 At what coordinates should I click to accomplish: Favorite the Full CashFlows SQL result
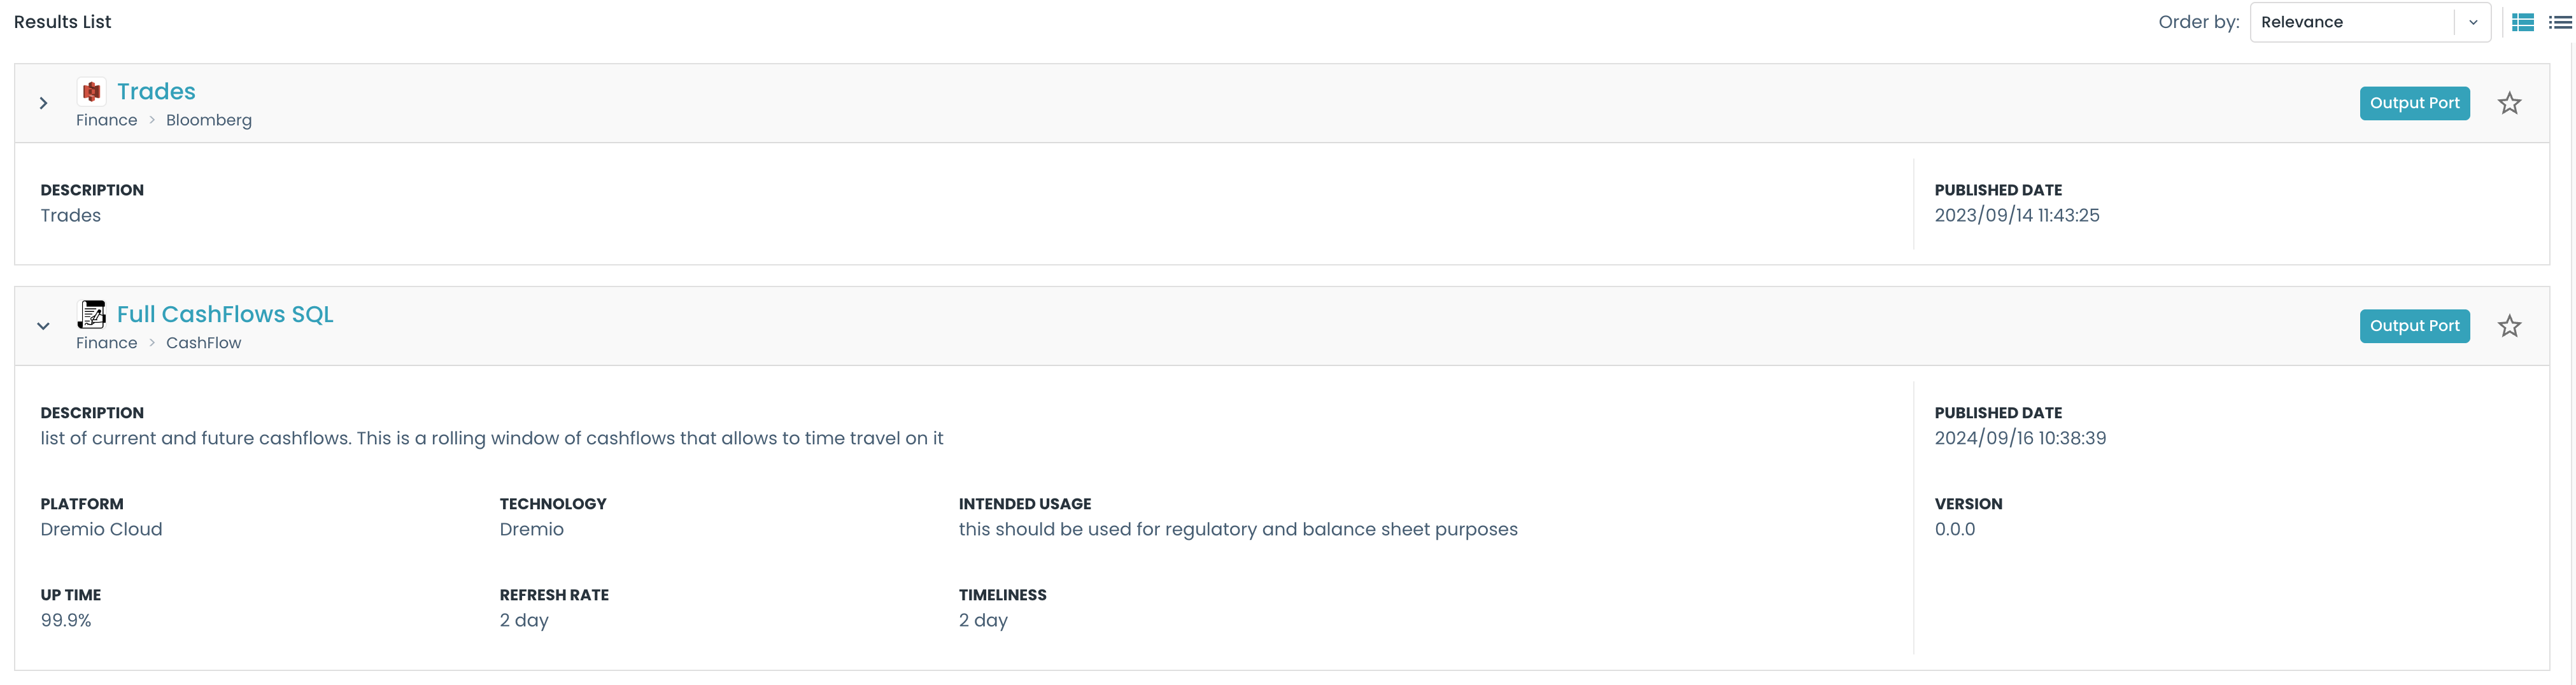click(2509, 325)
